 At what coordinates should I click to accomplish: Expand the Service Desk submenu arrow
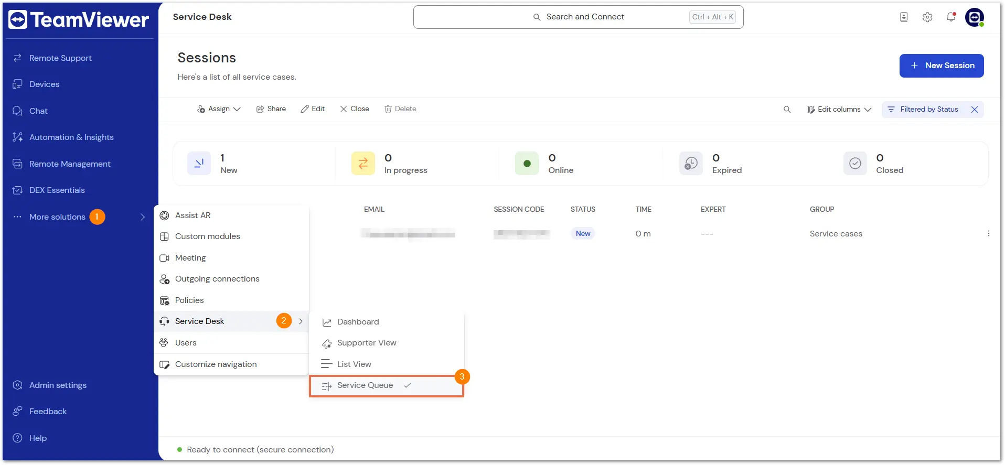point(301,321)
